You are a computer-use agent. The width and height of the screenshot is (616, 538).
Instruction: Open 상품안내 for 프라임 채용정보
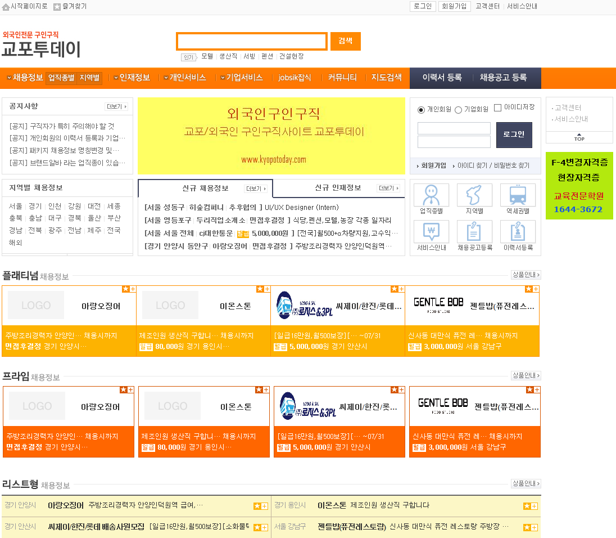(526, 375)
